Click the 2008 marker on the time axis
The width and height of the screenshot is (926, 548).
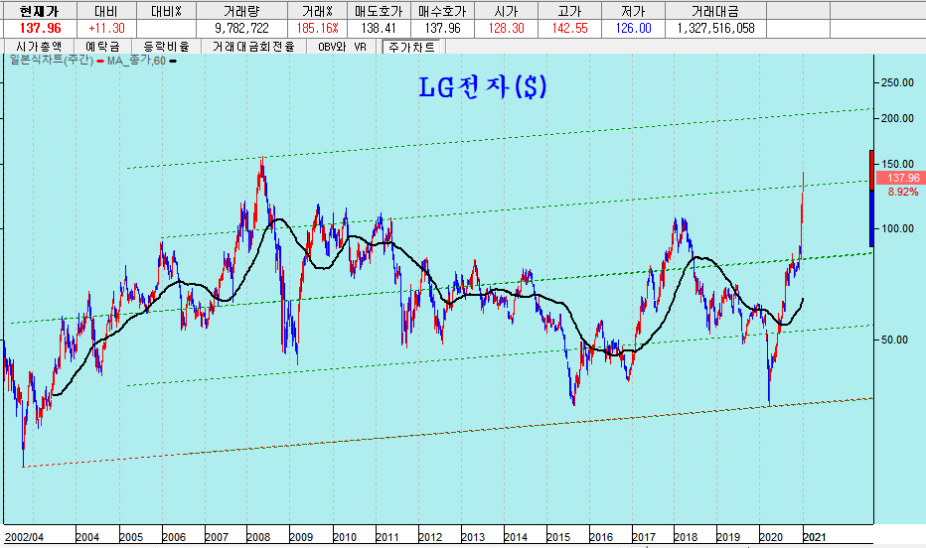[258, 537]
